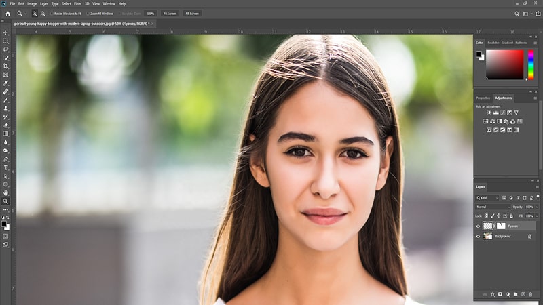Click the search icon at top right
The image size is (543, 305).
(517, 13)
